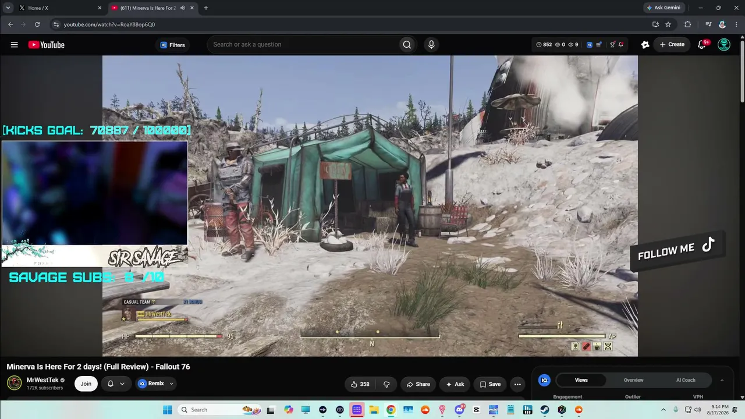Bookmark this page with the star

click(x=668, y=24)
